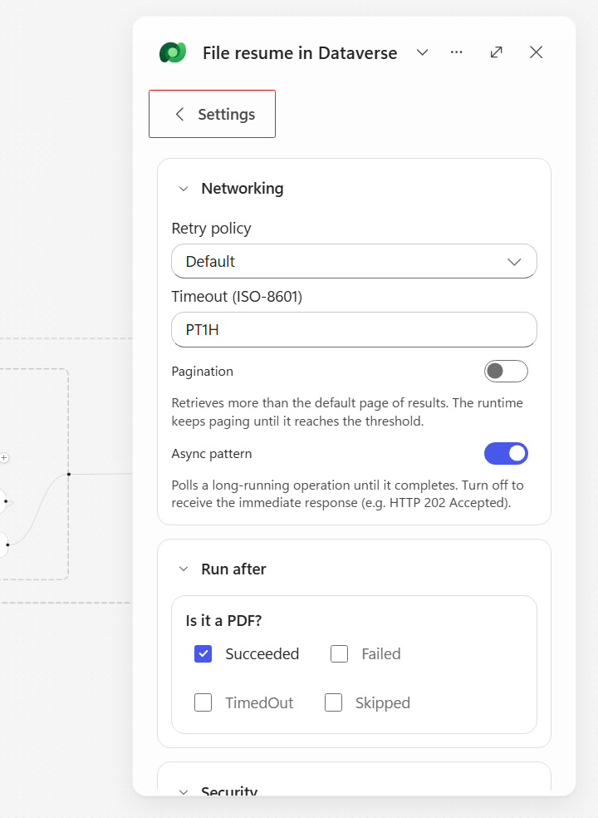The width and height of the screenshot is (598, 818).
Task: Click the panel title File resume in Dataverse
Action: [300, 52]
